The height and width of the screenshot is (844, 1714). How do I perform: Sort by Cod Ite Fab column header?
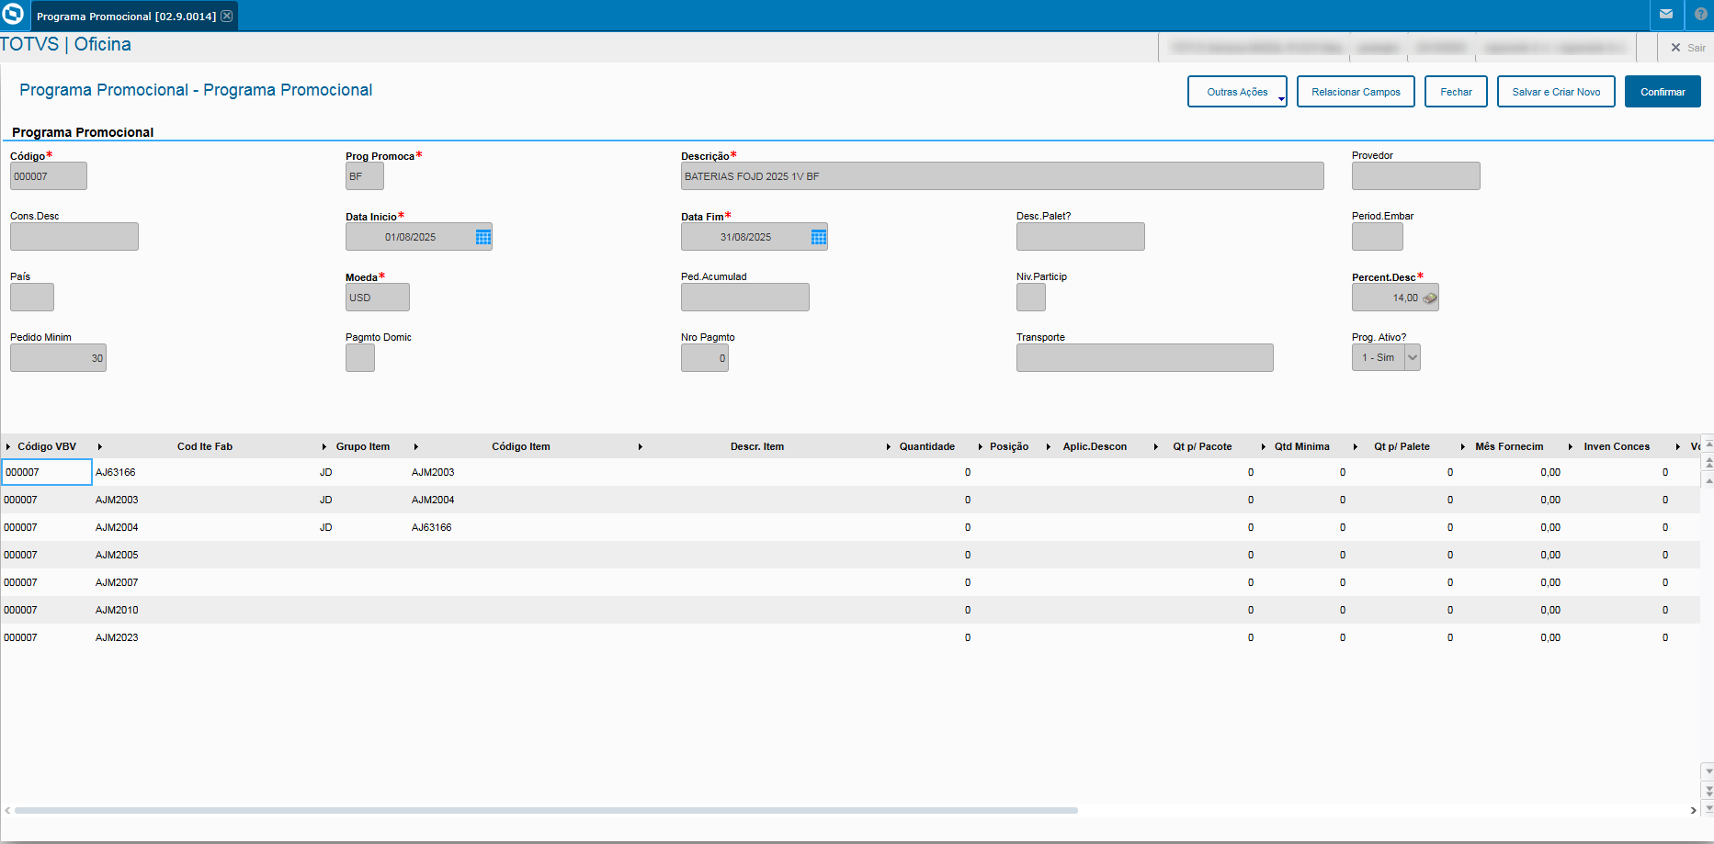pyautogui.click(x=205, y=446)
